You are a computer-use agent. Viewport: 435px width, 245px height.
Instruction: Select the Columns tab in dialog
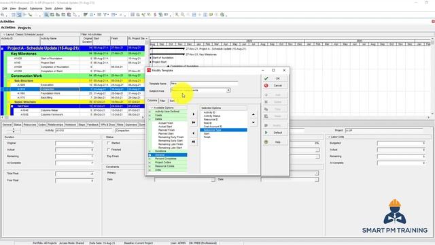pos(152,101)
